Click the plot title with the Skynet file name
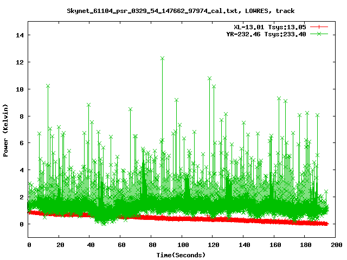The height and width of the screenshot is (260, 347). (x=181, y=11)
